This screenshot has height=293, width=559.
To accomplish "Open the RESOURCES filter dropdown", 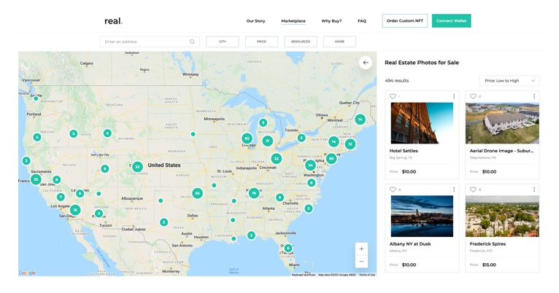I will point(301,42).
